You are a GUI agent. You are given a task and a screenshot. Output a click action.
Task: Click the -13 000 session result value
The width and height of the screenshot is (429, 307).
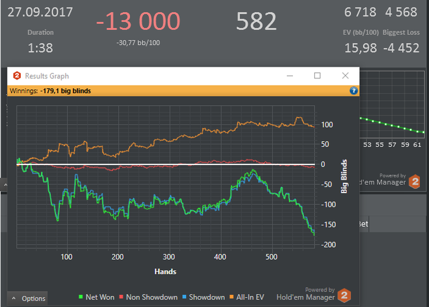pos(138,21)
